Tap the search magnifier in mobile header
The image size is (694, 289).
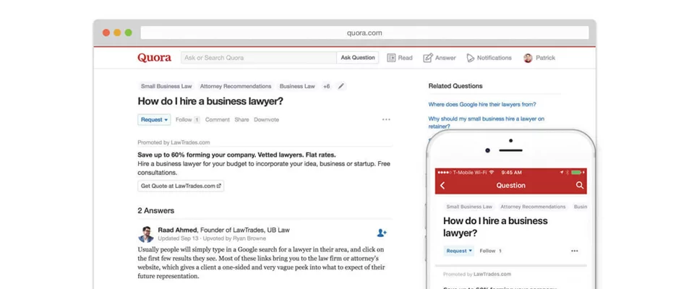click(579, 186)
